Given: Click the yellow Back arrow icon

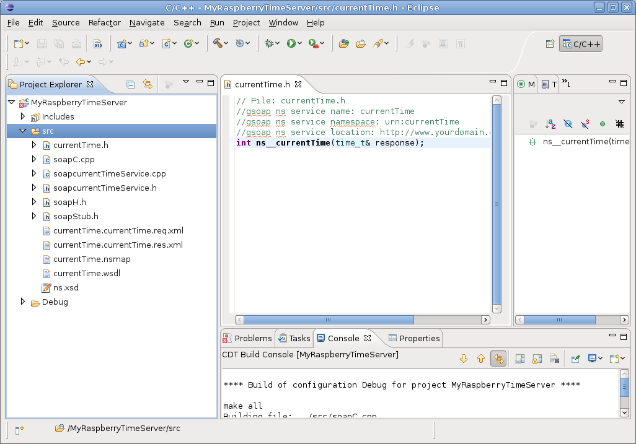Looking at the screenshot, I should 81,61.
